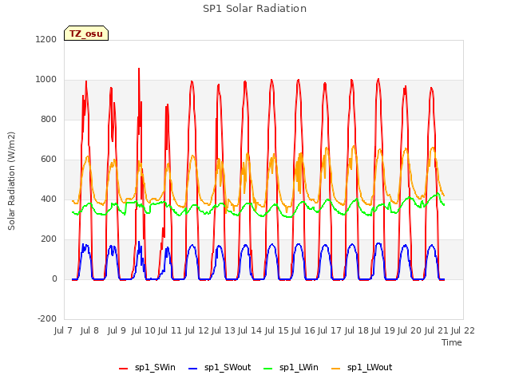Click the red sp1_SWin legend swatch
Screen dimensions: 511x383
pyautogui.click(x=123, y=369)
